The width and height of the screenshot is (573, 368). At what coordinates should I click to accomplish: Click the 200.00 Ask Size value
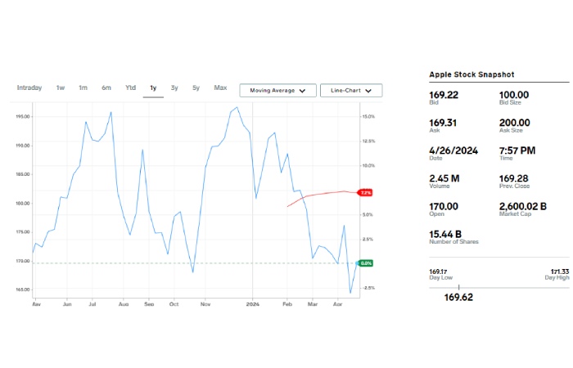pos(515,123)
